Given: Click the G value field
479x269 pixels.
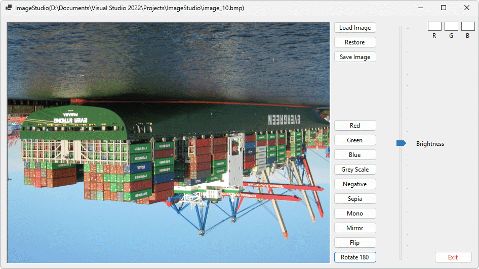Looking at the screenshot, I should tap(451, 26).
